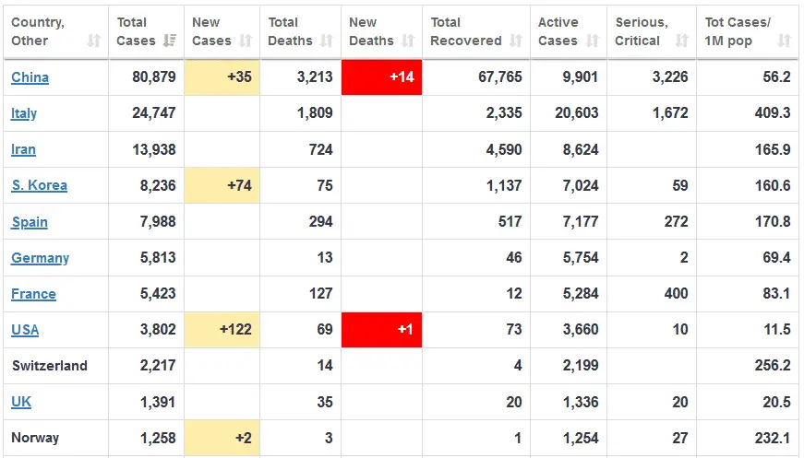Image resolution: width=804 pixels, height=458 pixels.
Task: Sort by Serious, Critical arrows icon
Action: [682, 41]
